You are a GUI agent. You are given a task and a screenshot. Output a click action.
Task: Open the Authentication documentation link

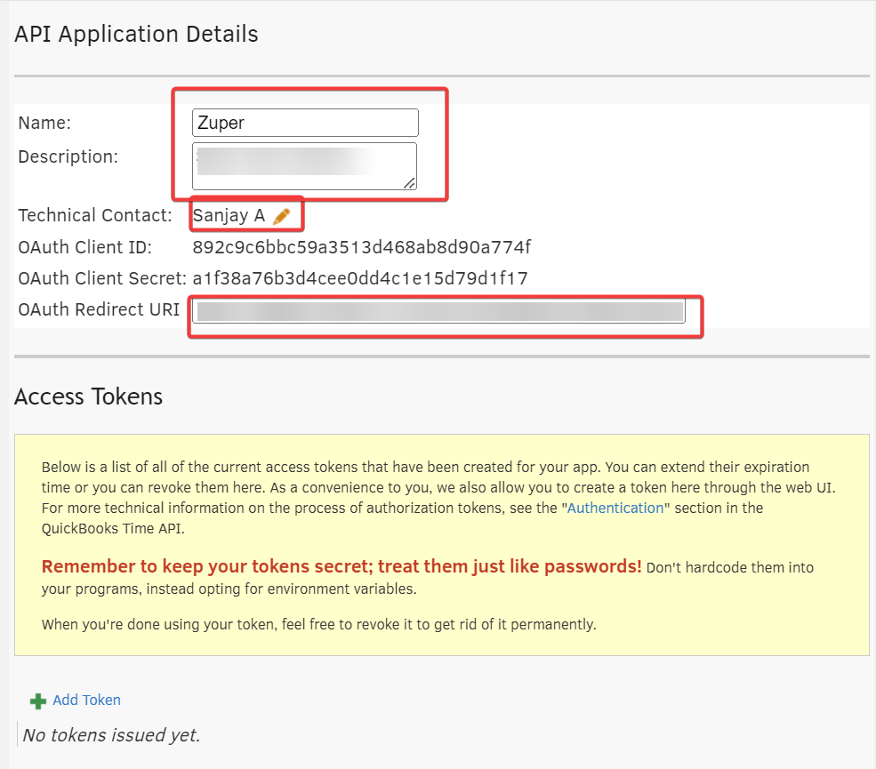[615, 509]
